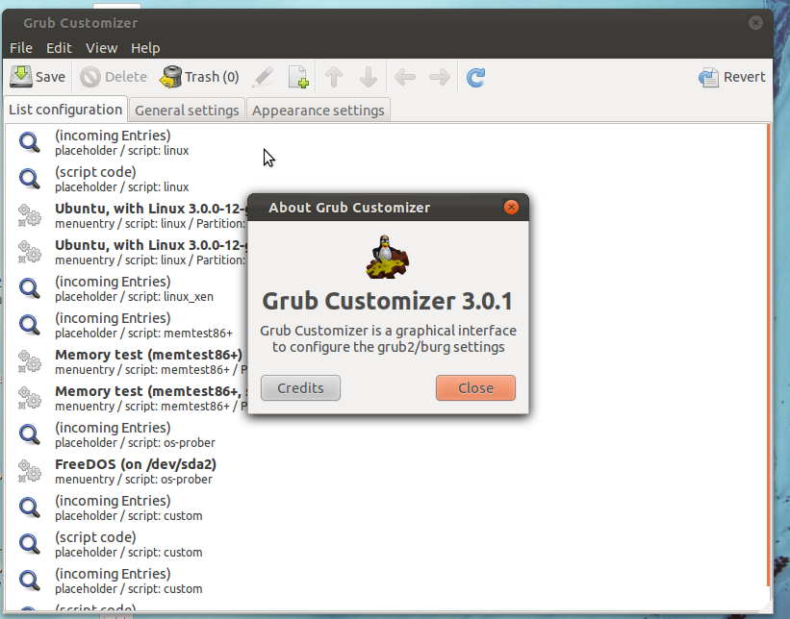Open the Edit menu
The height and width of the screenshot is (619, 790).
point(59,48)
